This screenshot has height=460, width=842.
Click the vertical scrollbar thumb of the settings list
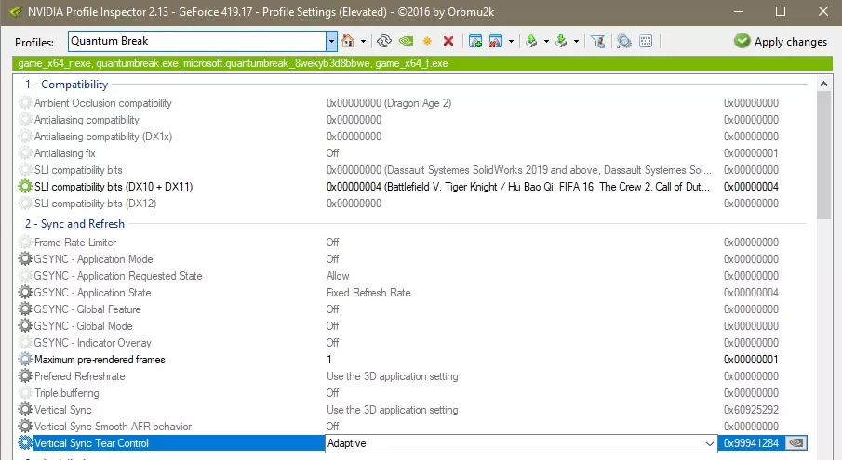pyautogui.click(x=823, y=155)
